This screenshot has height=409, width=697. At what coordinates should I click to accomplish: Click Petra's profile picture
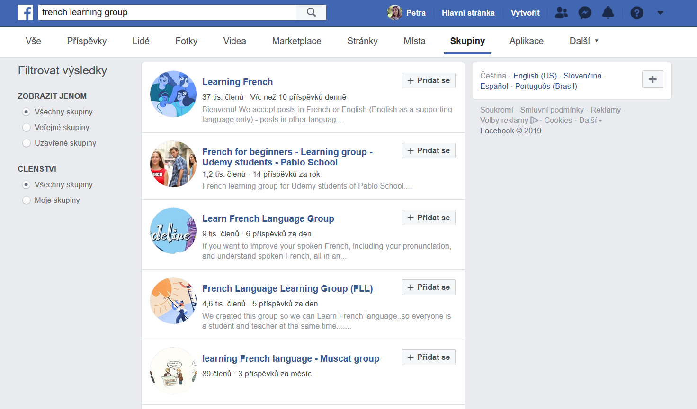(394, 13)
